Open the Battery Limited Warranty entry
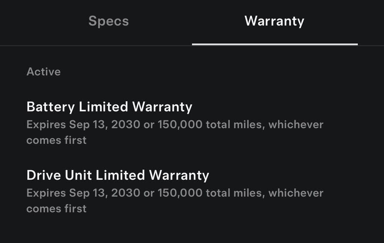 click(109, 107)
